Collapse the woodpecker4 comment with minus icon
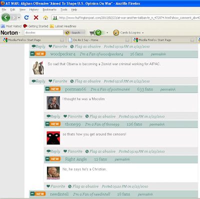The width and height of the screenshot is (200, 199). click(x=32, y=53)
